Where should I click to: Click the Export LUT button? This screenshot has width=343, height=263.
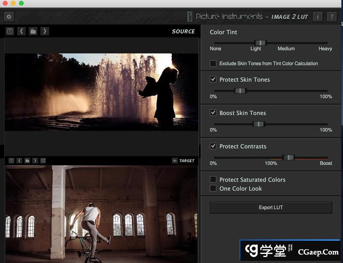point(271,208)
